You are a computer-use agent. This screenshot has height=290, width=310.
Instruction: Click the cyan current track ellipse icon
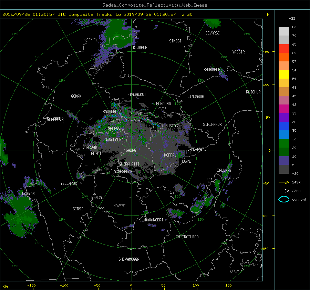[x=284, y=199]
